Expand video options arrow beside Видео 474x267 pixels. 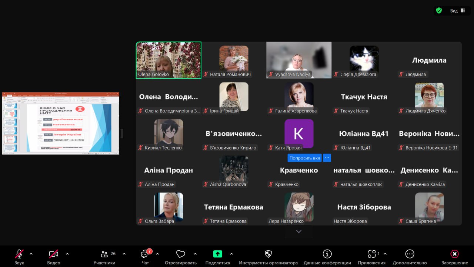click(67, 254)
